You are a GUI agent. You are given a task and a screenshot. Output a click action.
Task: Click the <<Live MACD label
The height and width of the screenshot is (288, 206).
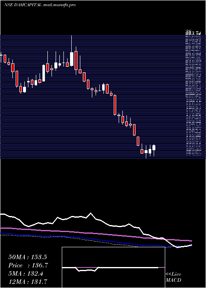(173, 277)
